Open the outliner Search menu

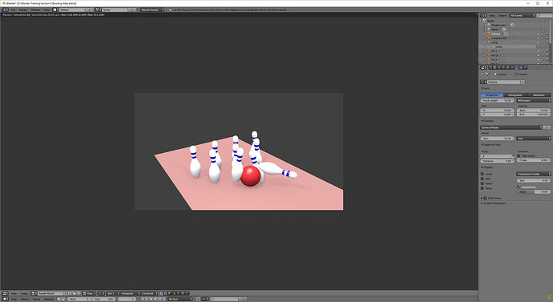[x=503, y=15]
